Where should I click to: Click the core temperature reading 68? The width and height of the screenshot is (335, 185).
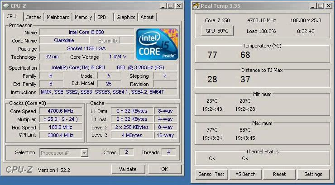pyautogui.click(x=245, y=55)
